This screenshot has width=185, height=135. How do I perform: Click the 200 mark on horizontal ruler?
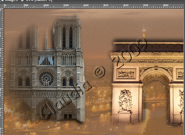click(x=46, y=5)
